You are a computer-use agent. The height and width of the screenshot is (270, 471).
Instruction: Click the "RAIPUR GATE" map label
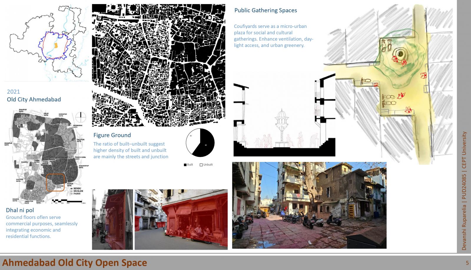(70, 185)
